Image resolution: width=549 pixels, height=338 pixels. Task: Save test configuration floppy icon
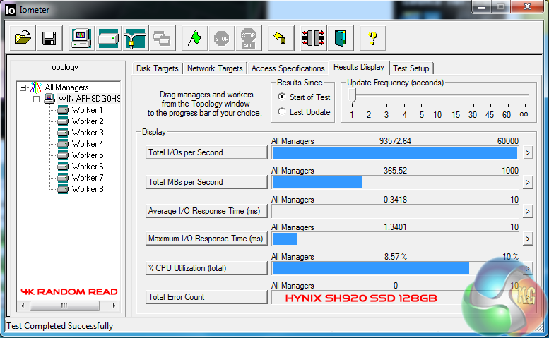(x=49, y=37)
